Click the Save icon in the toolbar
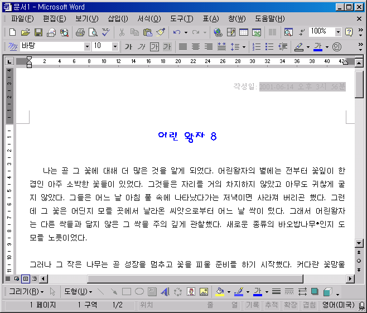This screenshot has width=367, height=313. [38, 32]
